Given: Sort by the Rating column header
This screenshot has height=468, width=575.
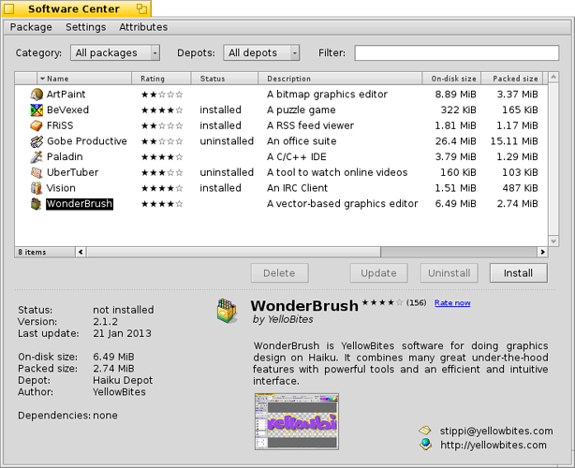Looking at the screenshot, I should click(x=161, y=79).
